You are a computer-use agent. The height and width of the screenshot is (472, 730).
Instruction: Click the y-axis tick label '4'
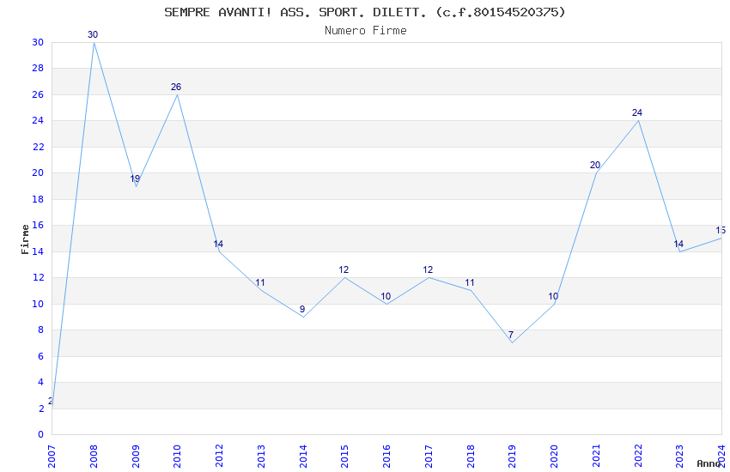[x=40, y=382]
